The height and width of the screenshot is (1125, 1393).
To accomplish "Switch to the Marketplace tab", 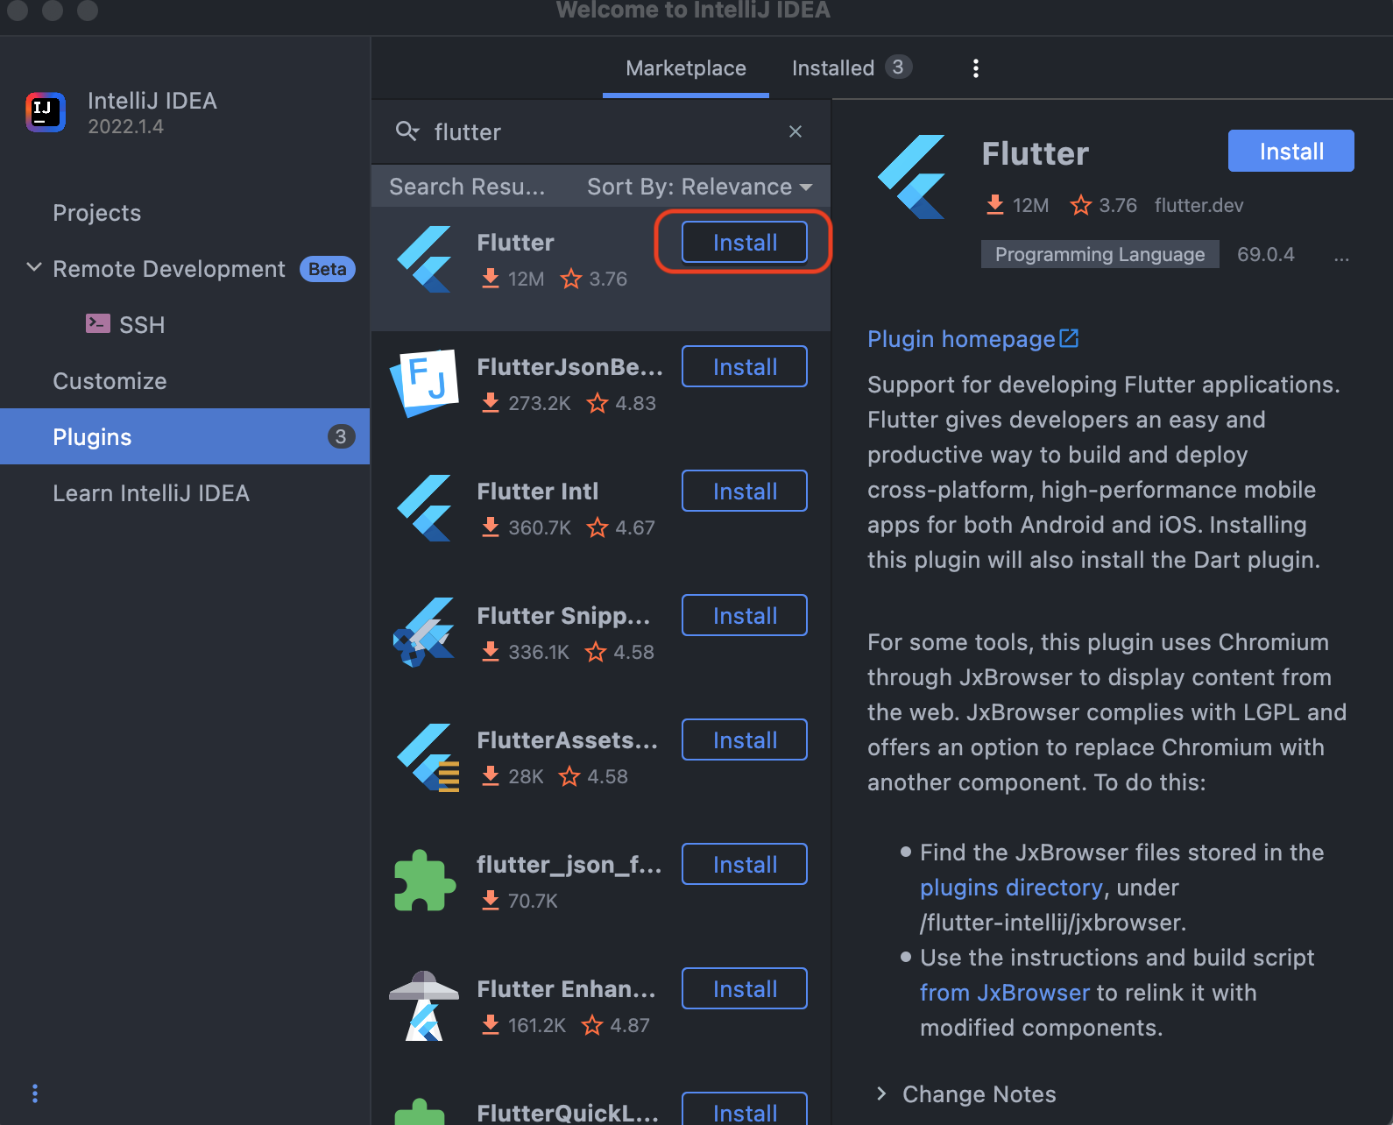I will point(686,68).
